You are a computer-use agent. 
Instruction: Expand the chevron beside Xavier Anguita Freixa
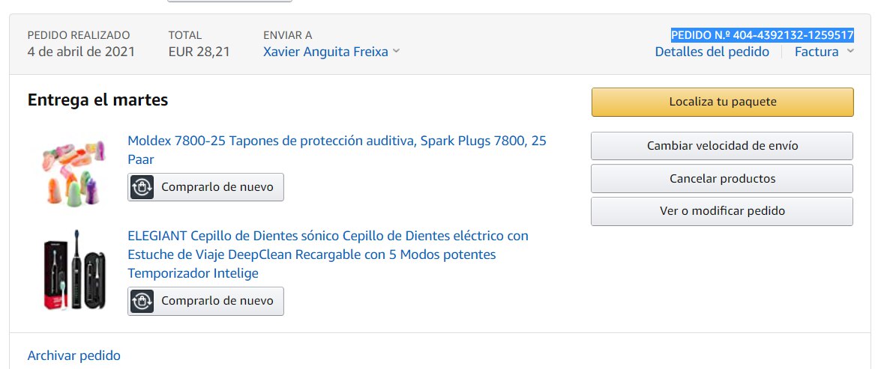coord(397,52)
